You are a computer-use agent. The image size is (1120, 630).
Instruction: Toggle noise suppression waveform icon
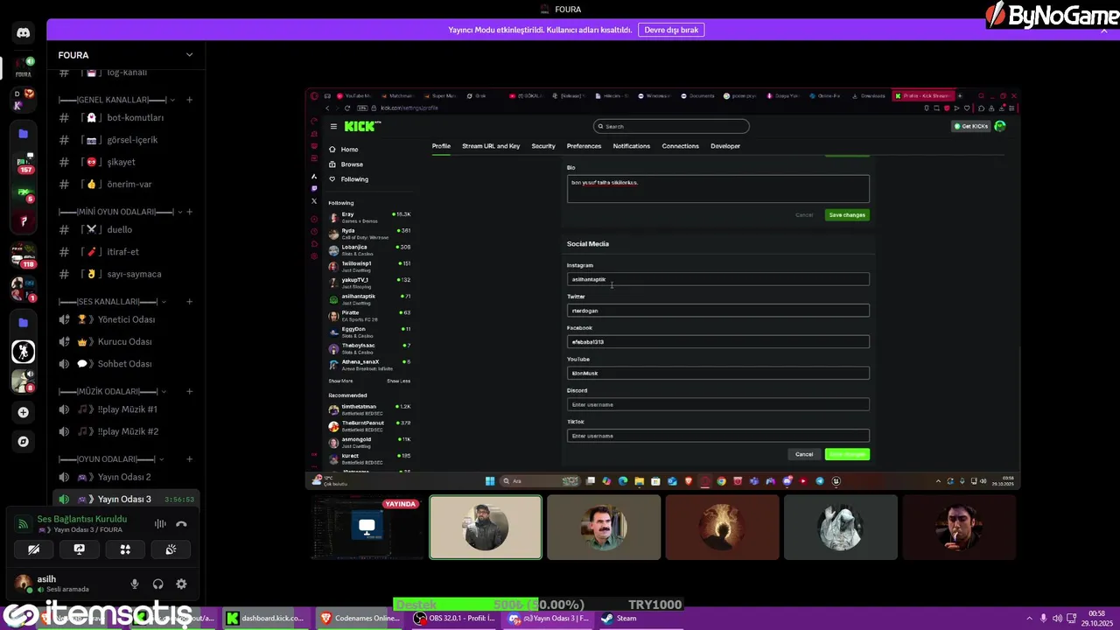[x=160, y=524]
